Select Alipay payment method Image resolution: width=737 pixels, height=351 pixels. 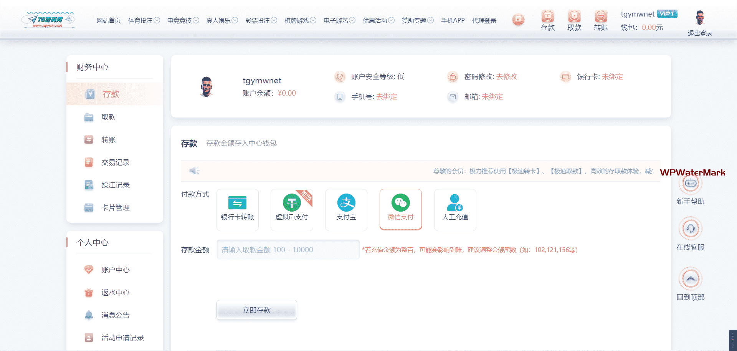(x=346, y=209)
